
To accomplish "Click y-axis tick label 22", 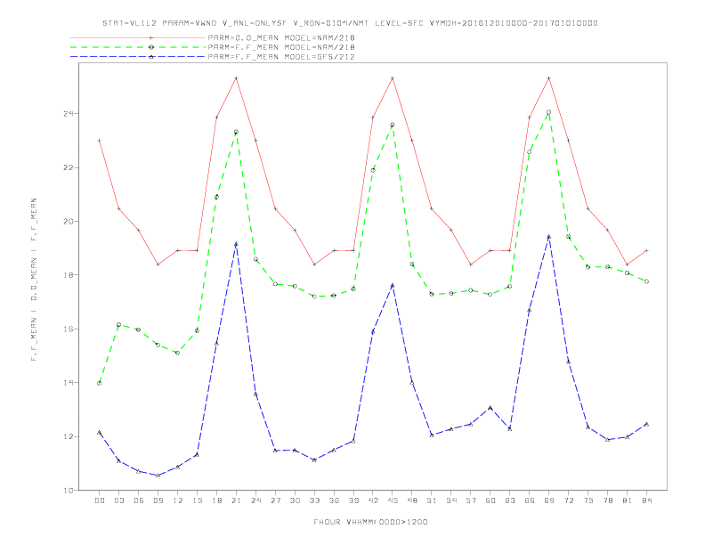I will (69, 167).
